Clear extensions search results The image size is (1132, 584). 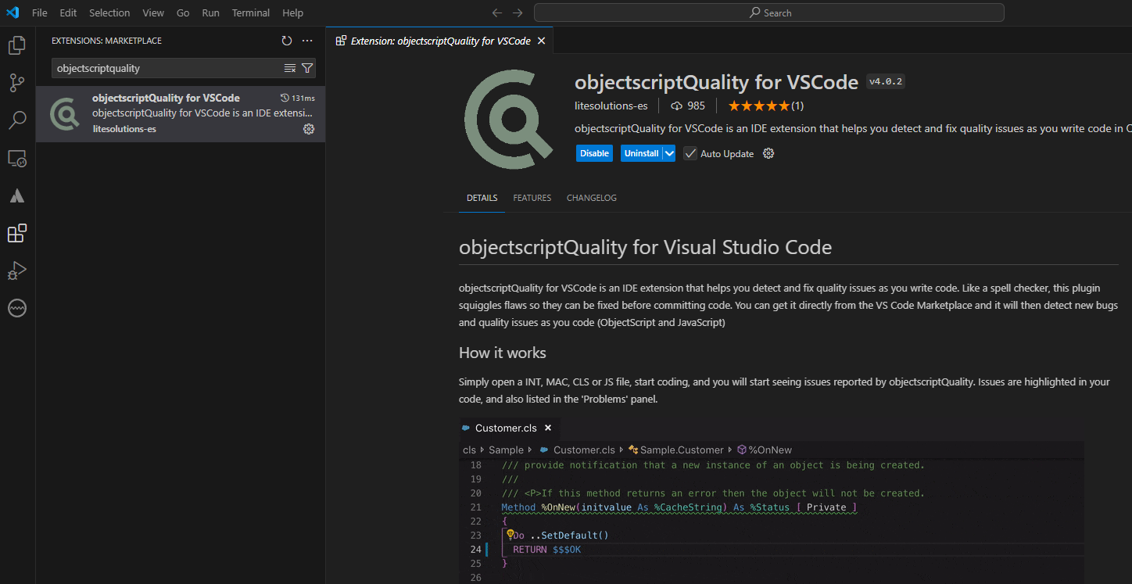(x=290, y=68)
